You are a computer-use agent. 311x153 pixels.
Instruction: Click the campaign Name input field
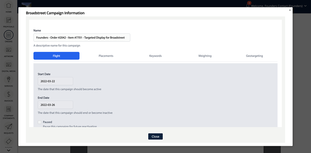[82, 38]
